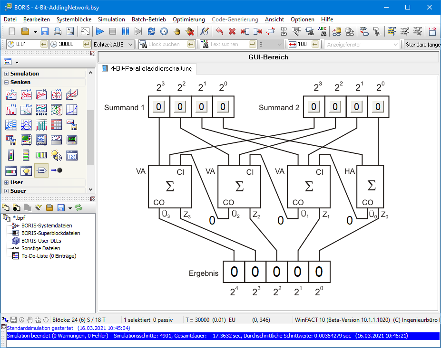Open the dropdown arrow beside the toolbar folder icon

(35, 32)
